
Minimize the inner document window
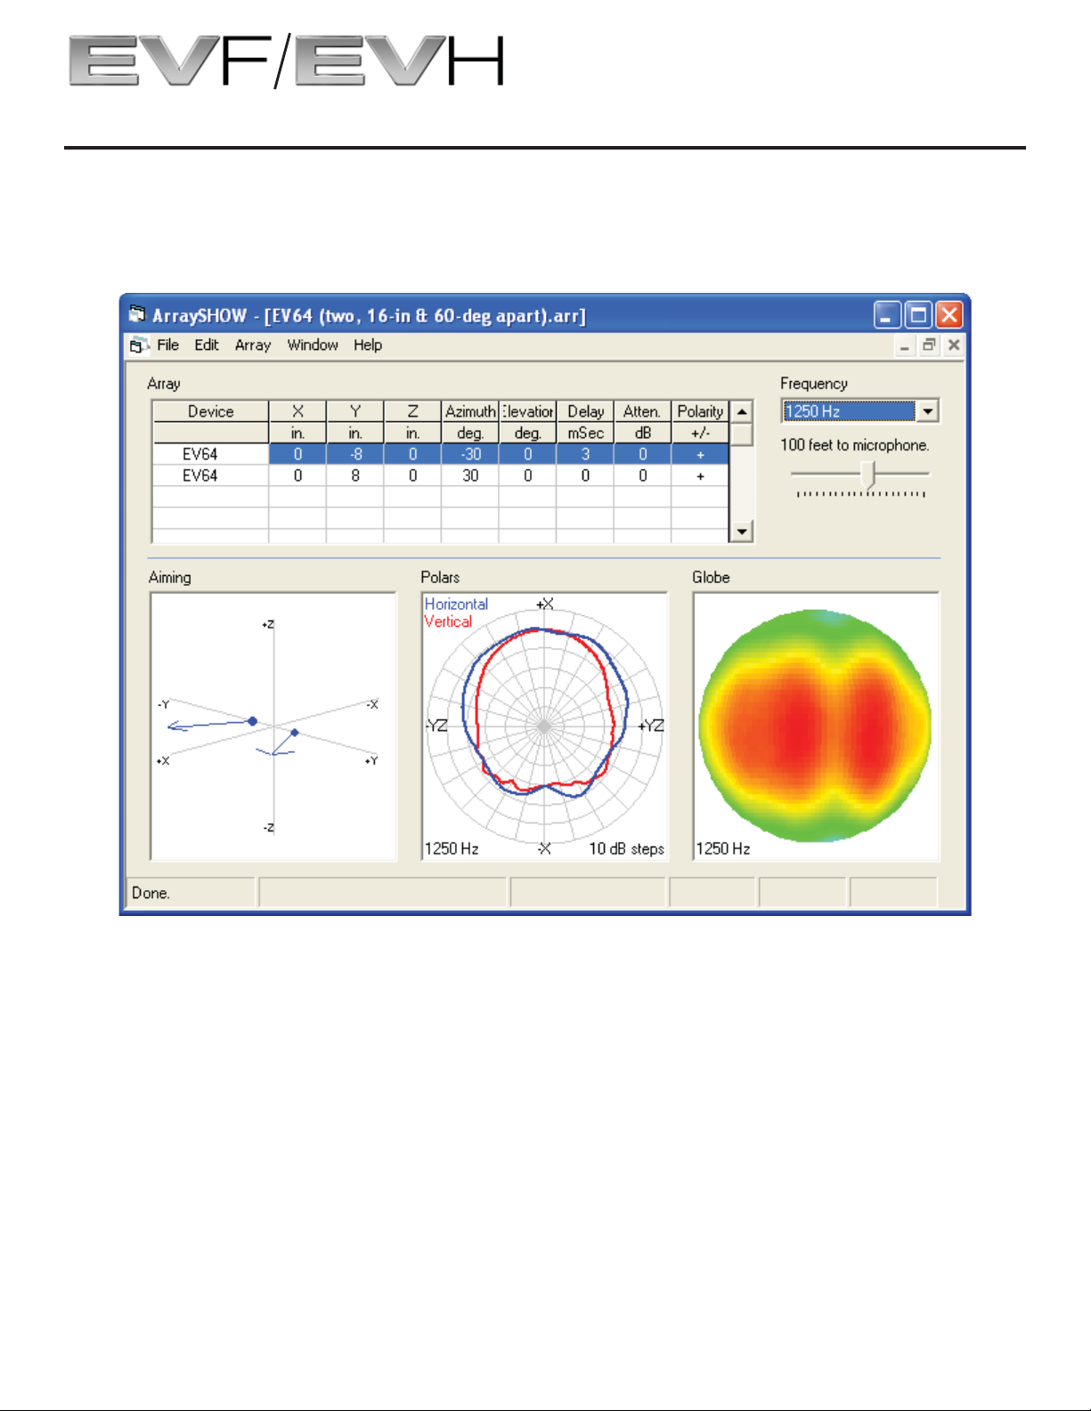pos(904,345)
